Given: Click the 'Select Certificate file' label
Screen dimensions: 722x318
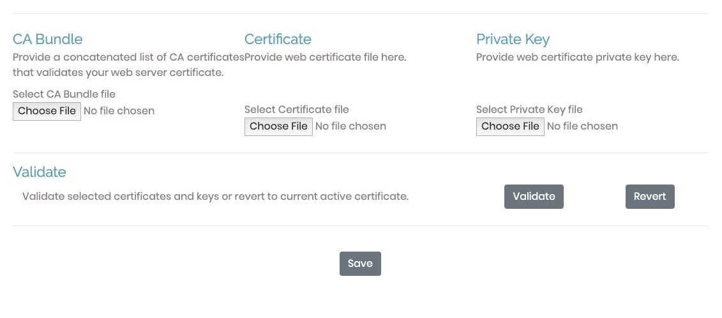Looking at the screenshot, I should point(297,109).
